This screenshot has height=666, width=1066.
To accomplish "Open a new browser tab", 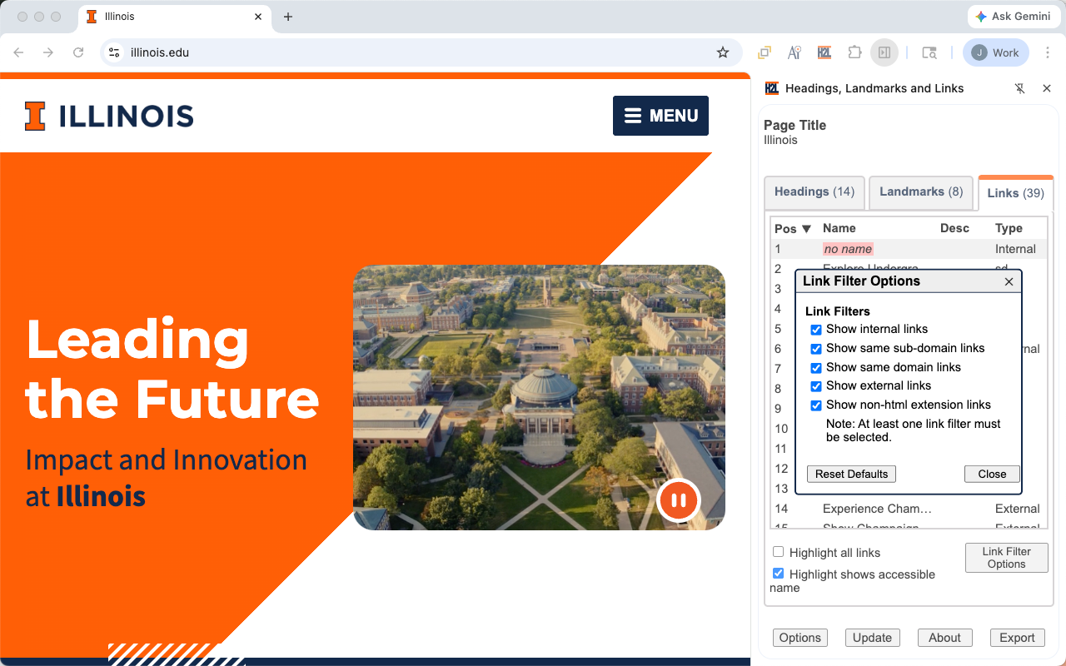I will 288,17.
